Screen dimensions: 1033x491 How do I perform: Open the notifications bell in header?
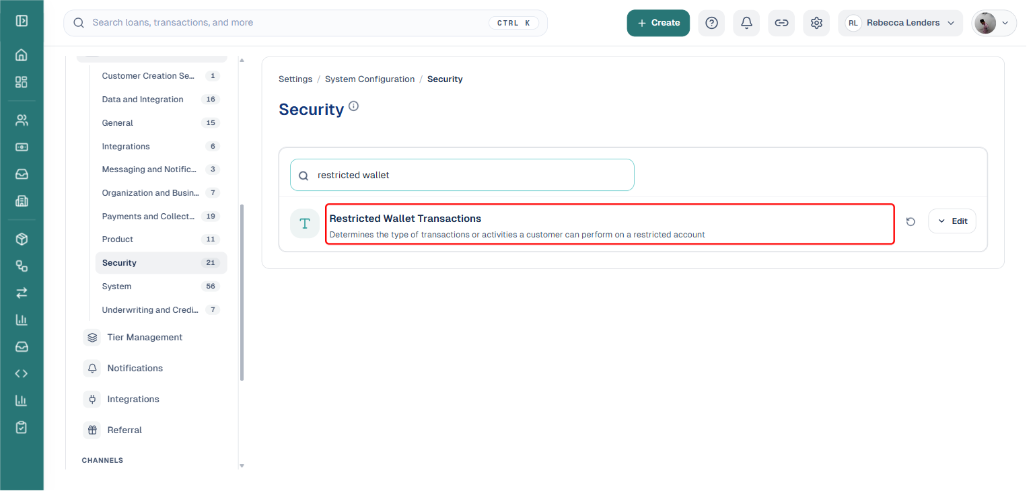click(x=746, y=23)
